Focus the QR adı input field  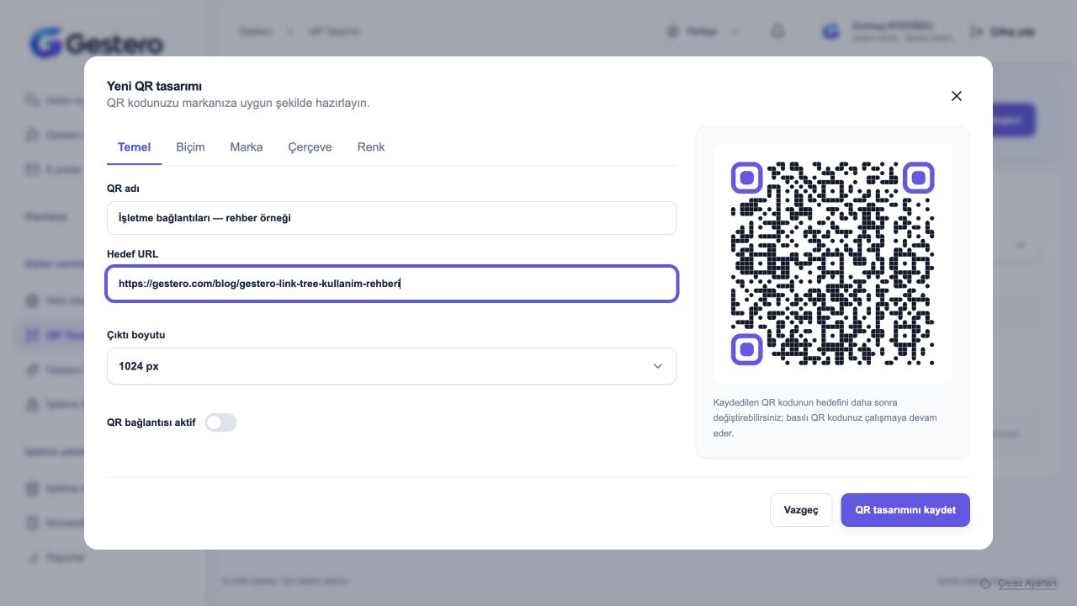click(x=392, y=218)
